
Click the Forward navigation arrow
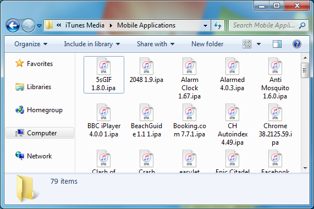click(28, 25)
